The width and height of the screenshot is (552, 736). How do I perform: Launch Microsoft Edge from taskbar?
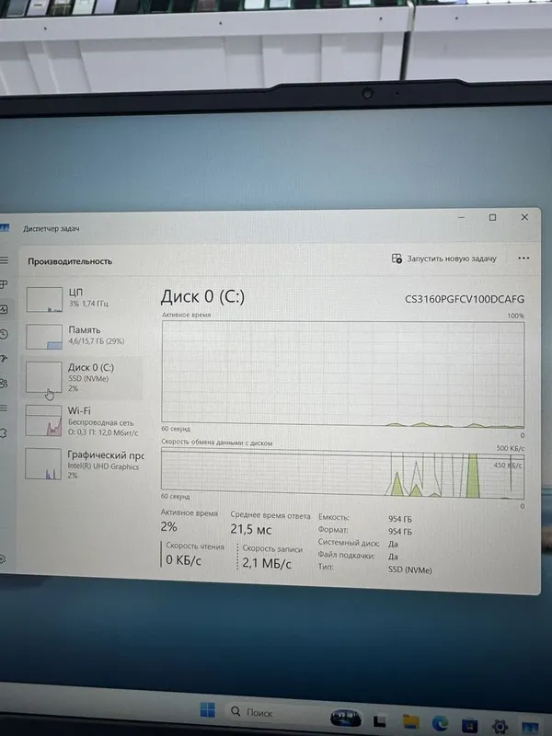pyautogui.click(x=440, y=723)
